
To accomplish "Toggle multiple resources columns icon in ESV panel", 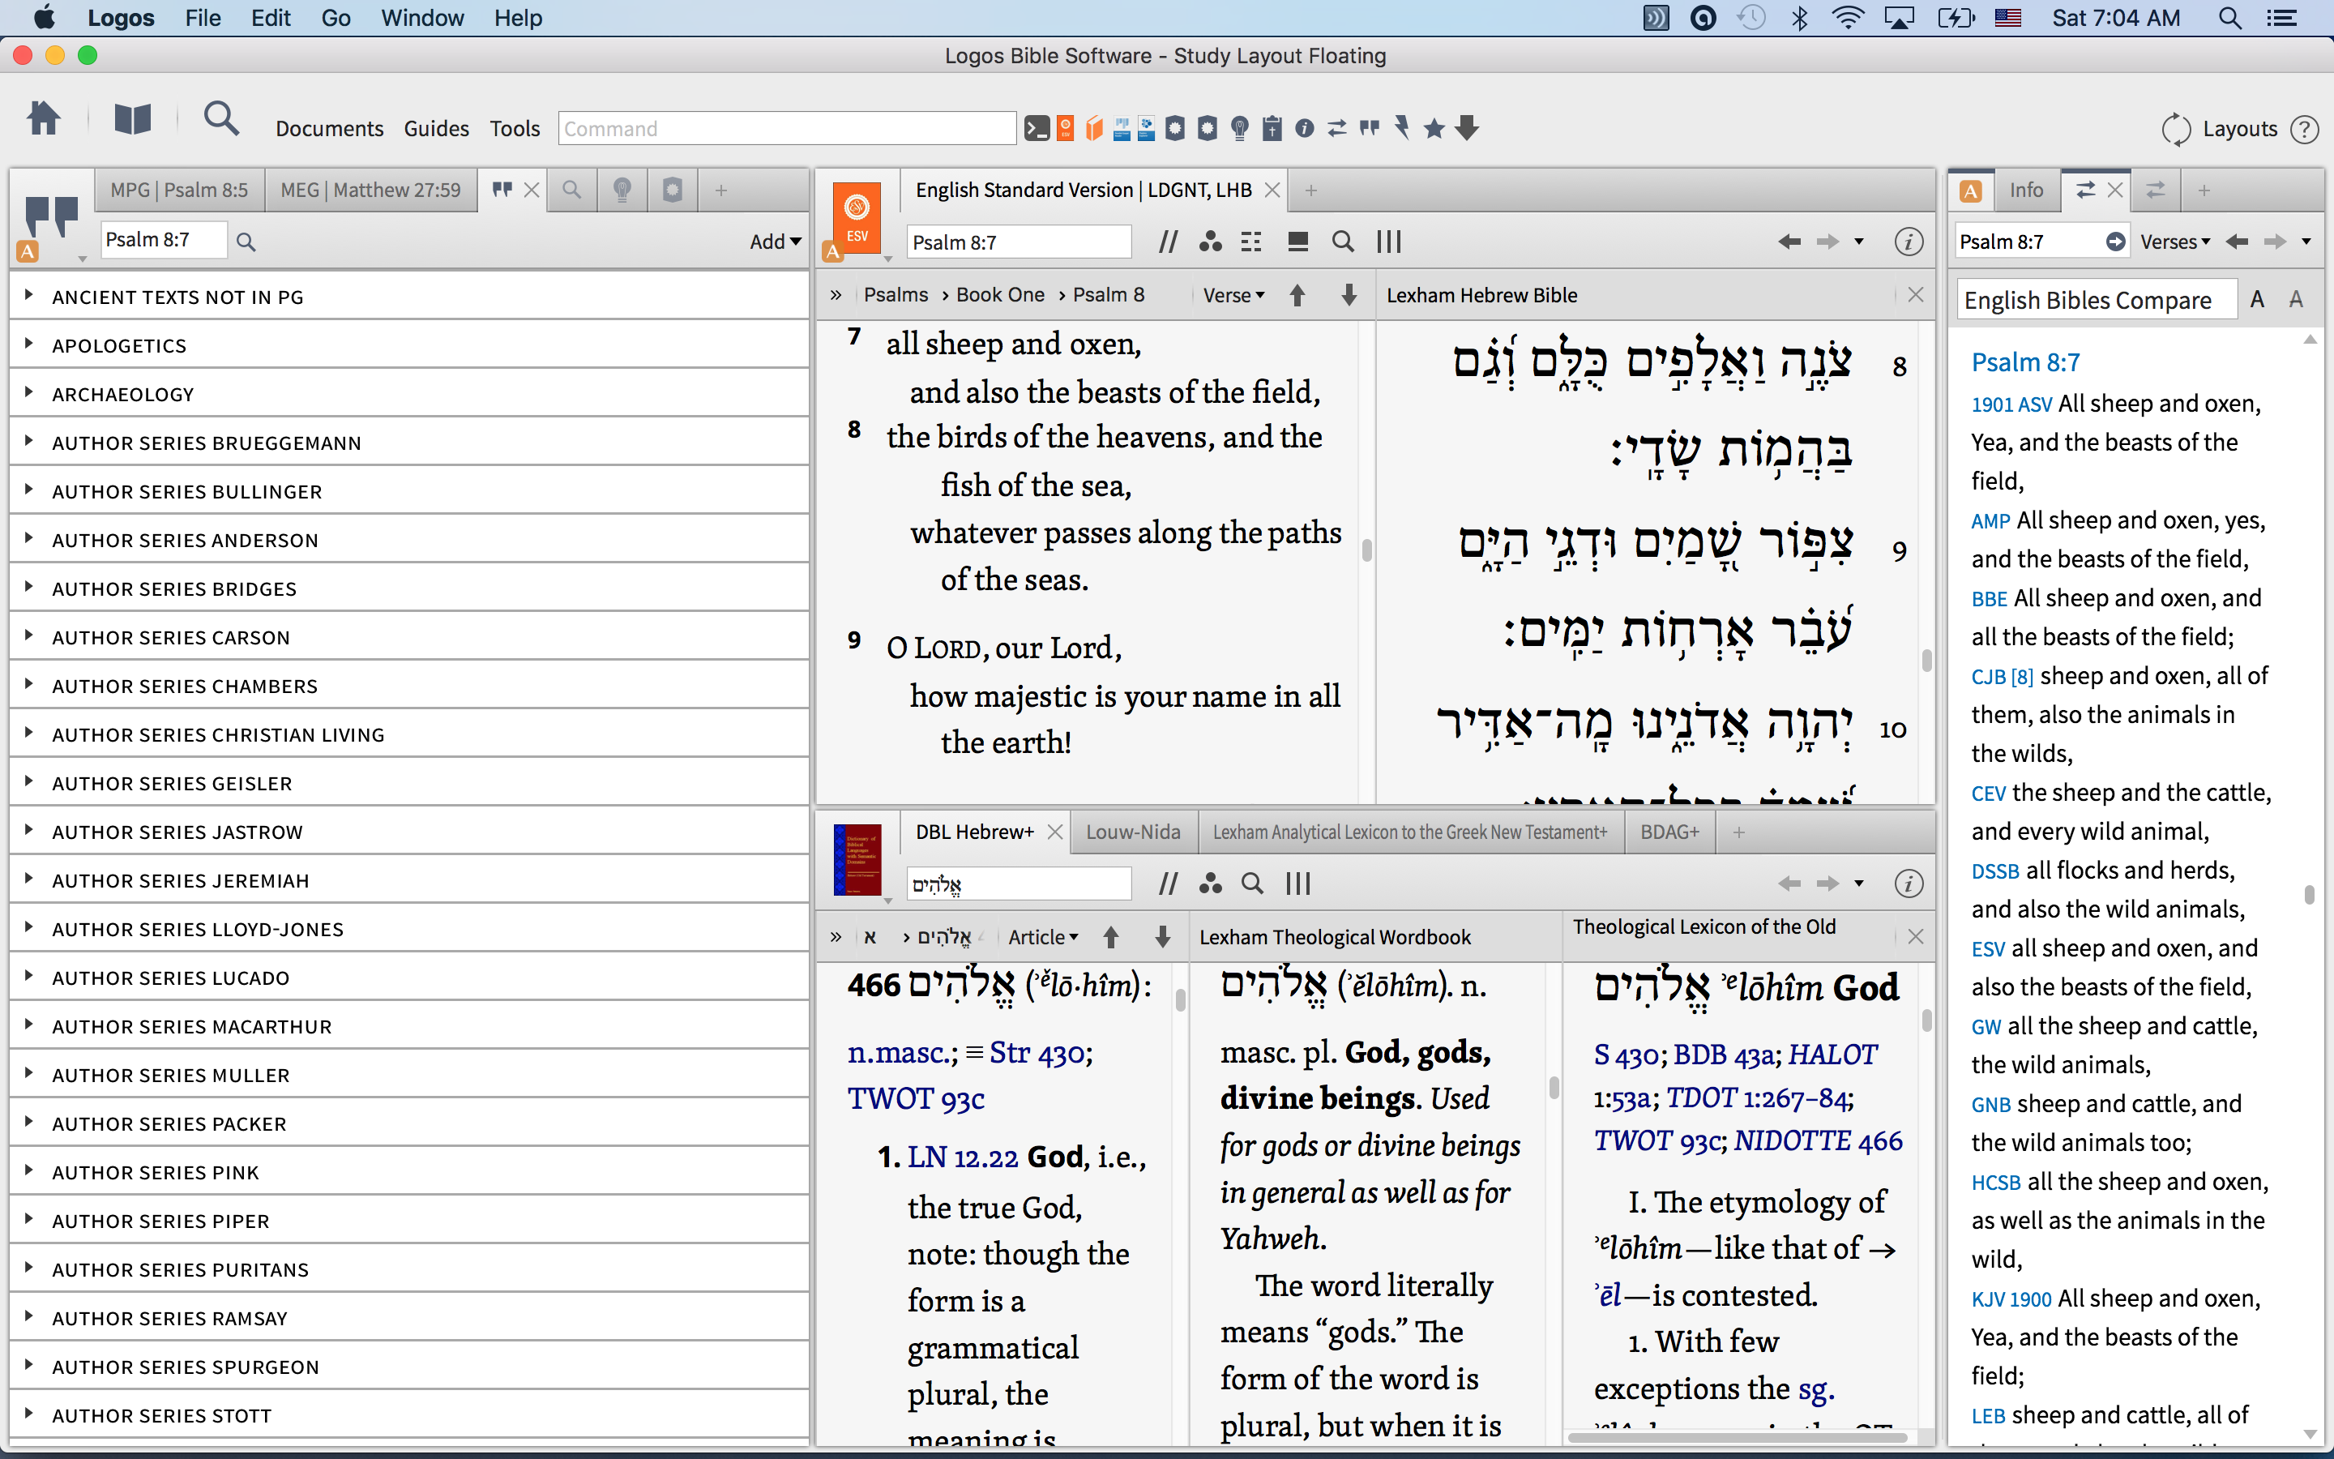I will [x=1388, y=242].
